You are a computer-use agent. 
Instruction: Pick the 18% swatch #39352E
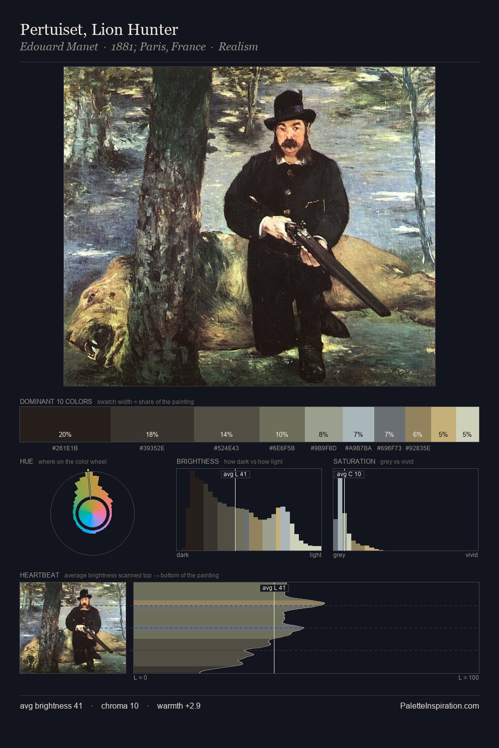pyautogui.click(x=152, y=424)
